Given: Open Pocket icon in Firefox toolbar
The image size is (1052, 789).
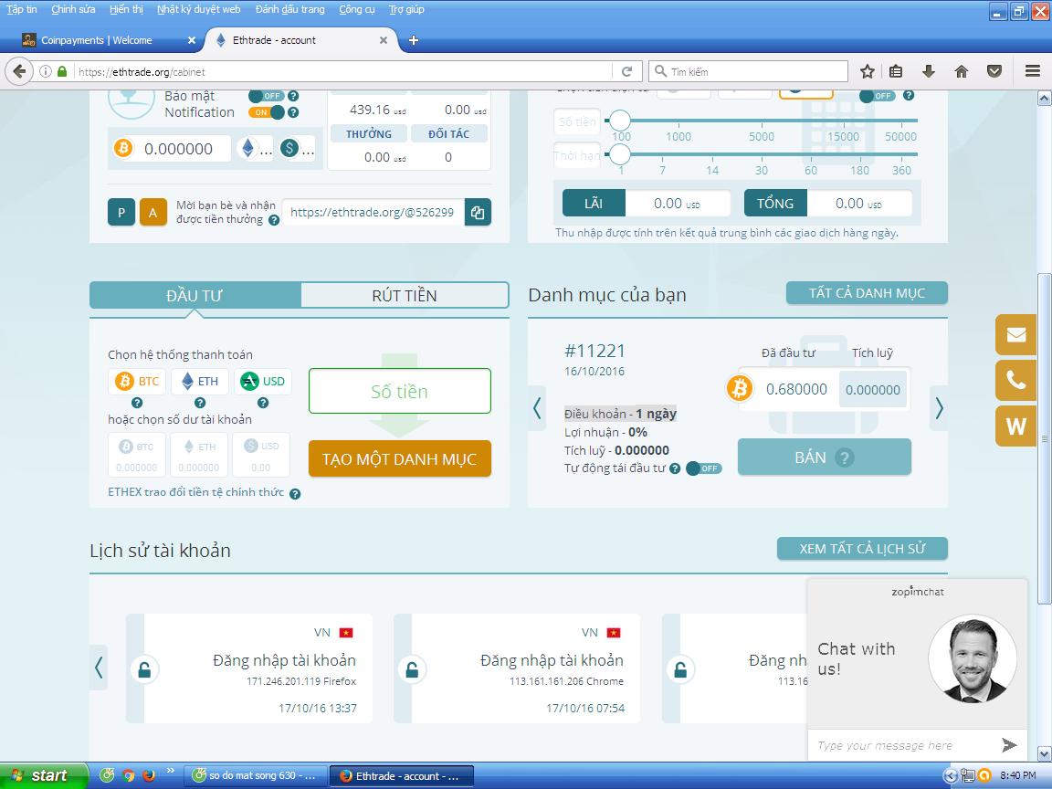Looking at the screenshot, I should (x=994, y=72).
